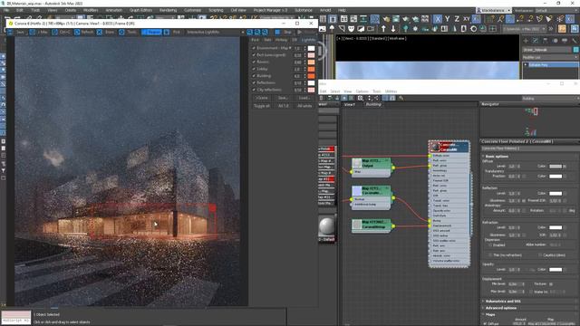Click the Ctrl+C copy button in Corona VFB

62,33
